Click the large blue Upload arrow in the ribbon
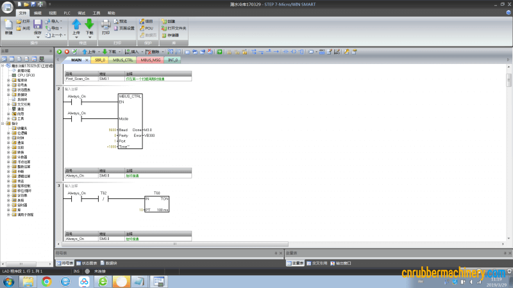This screenshot has height=288, width=513. coord(76,24)
